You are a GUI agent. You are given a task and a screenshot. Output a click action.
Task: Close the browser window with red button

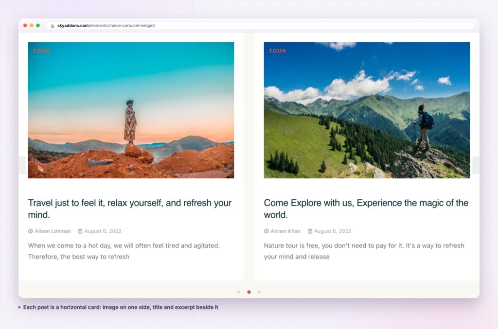pos(25,25)
